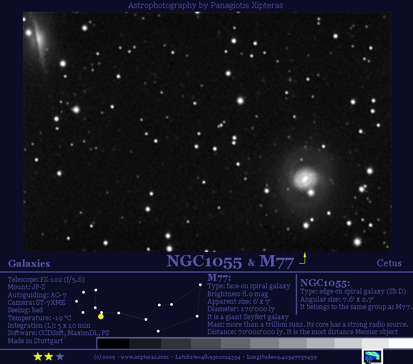Image resolution: width=413 pixels, height=364 pixels.
Task: Click 'Type: face-on spiral galaxy' line
Action: [249, 286]
